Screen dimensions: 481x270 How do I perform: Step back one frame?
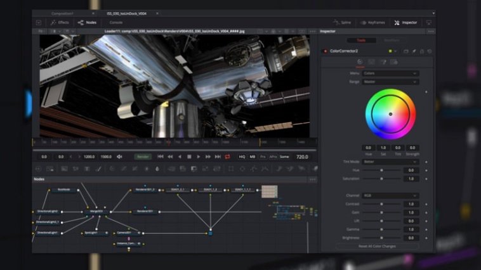tap(170, 157)
